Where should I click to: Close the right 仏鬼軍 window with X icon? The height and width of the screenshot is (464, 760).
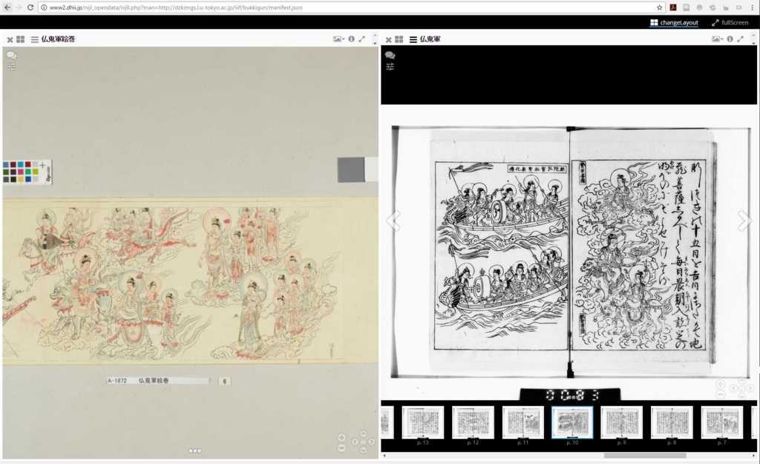pos(388,39)
